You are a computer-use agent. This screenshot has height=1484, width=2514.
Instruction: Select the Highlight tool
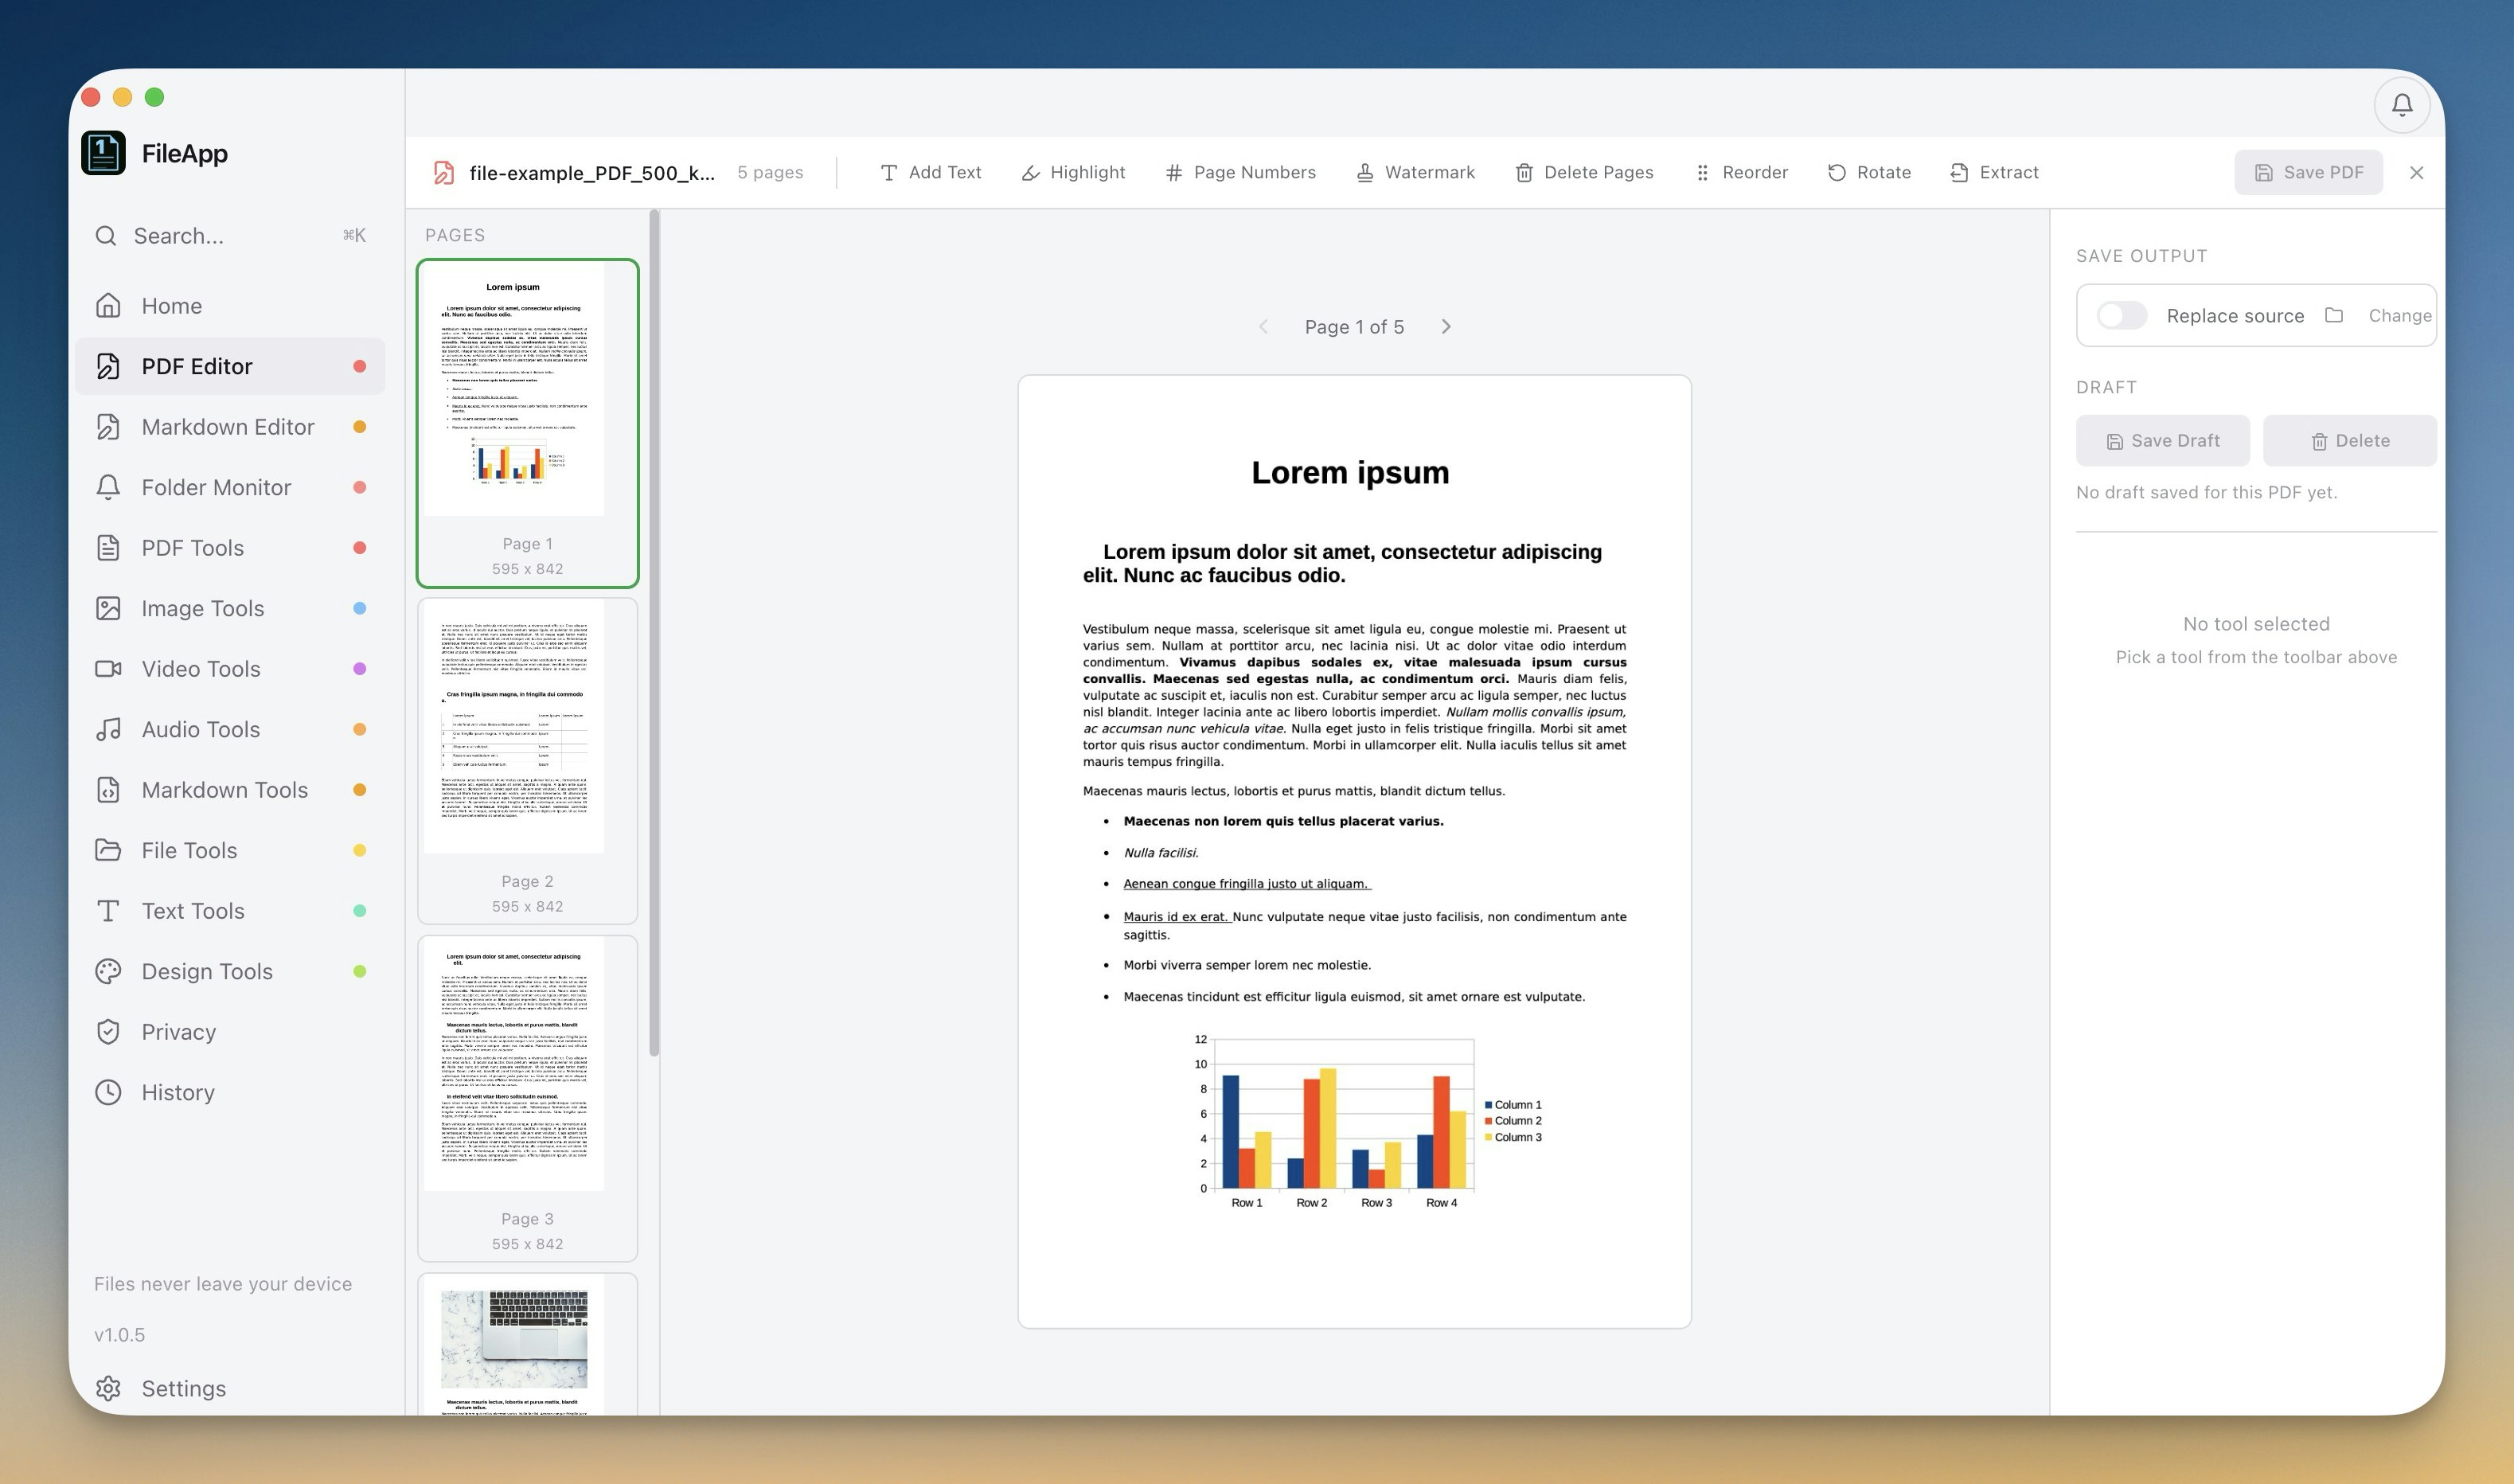point(1074,172)
